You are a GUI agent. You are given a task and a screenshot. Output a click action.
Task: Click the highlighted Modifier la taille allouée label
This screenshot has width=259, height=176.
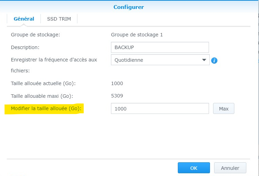pyautogui.click(x=46, y=108)
